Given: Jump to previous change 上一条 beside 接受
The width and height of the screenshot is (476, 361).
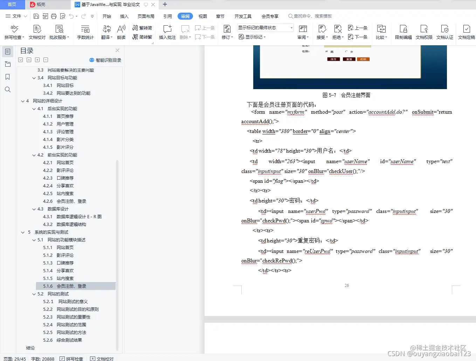Looking at the screenshot, I should pyautogui.click(x=358, y=28).
